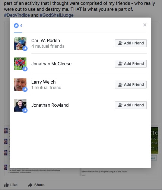The height and width of the screenshot is (190, 162).
Task: Click the #GodShallJudge hashtag
Action: coord(57,15)
